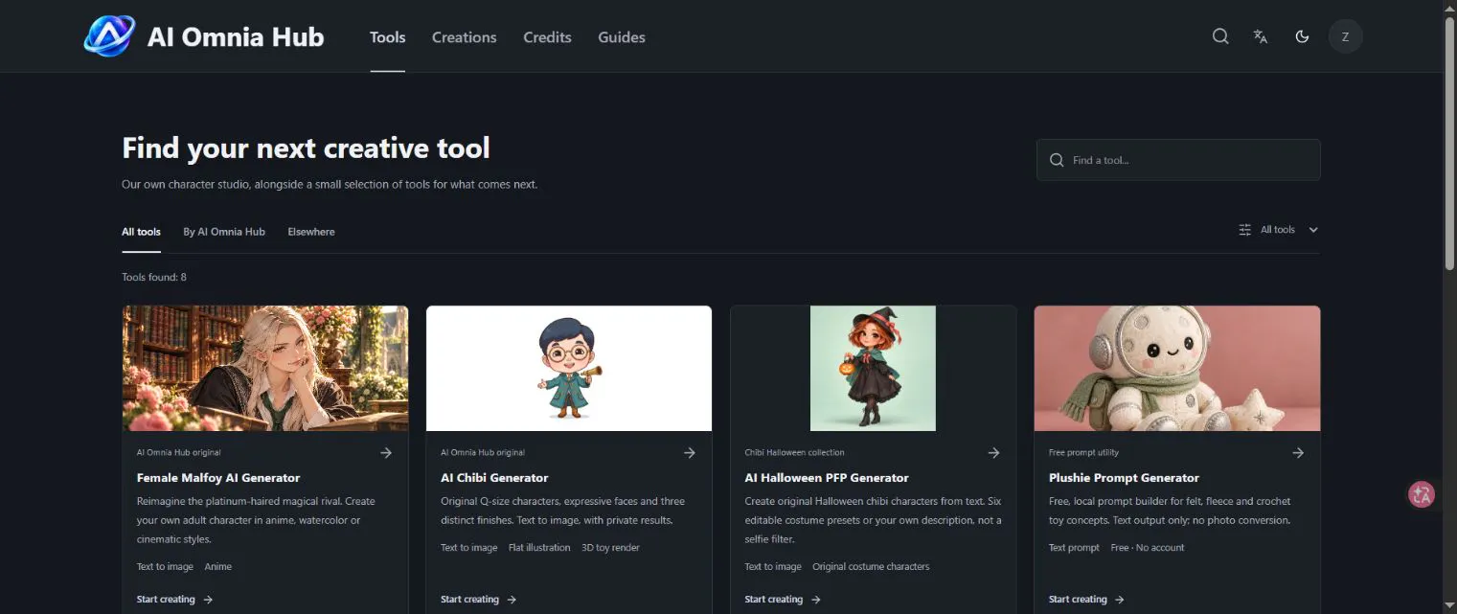This screenshot has height=614, width=1457.
Task: Click the AI Omnia Hub logo icon
Action: (109, 36)
